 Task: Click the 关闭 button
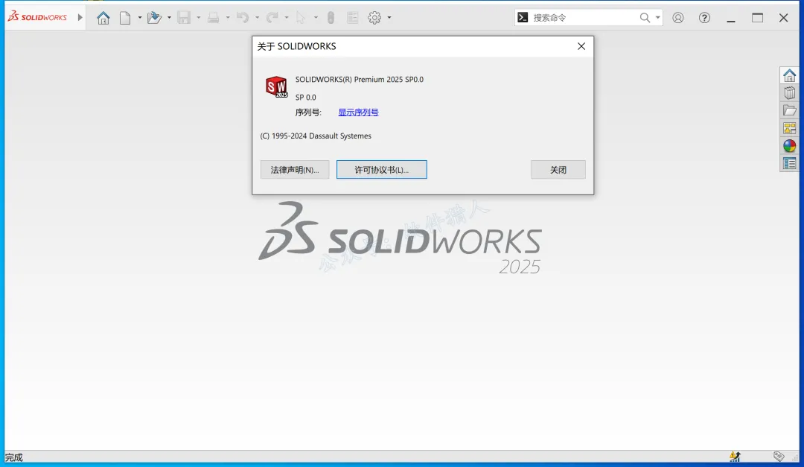point(558,170)
